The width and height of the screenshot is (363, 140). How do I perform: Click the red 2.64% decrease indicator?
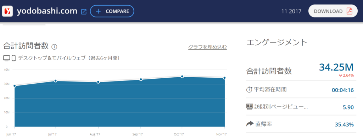click(x=346, y=75)
